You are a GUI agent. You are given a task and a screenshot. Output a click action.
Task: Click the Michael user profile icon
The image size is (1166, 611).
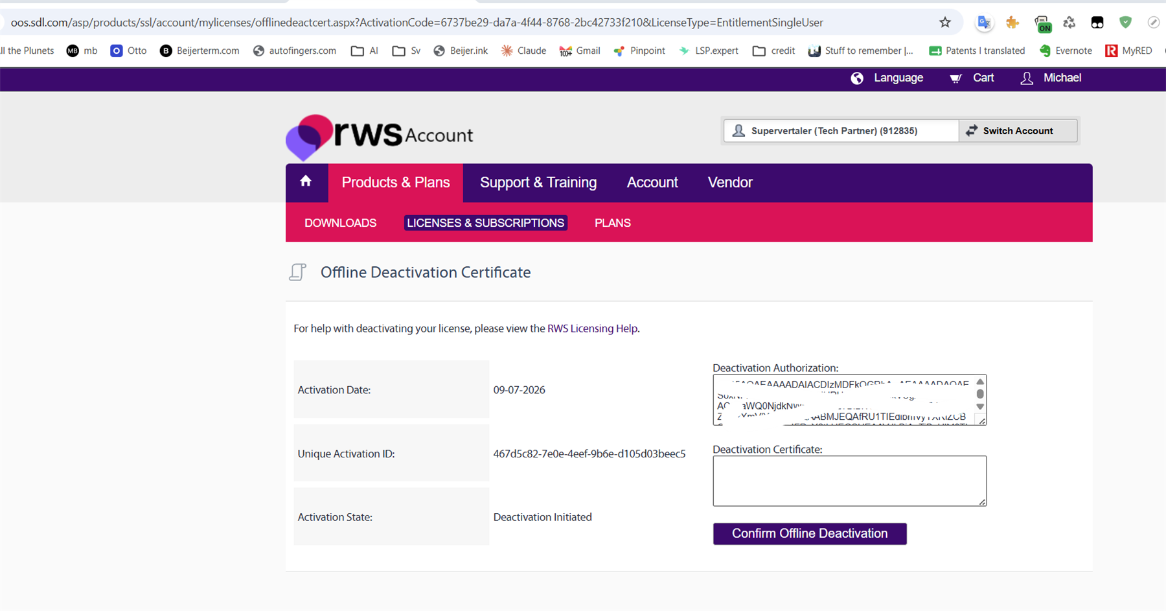click(1027, 78)
